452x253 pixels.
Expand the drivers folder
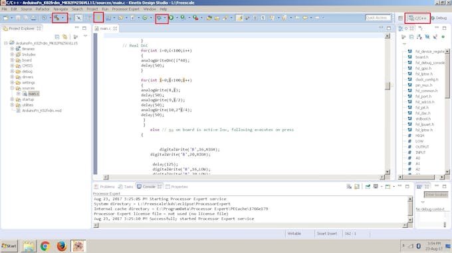coord(12,77)
